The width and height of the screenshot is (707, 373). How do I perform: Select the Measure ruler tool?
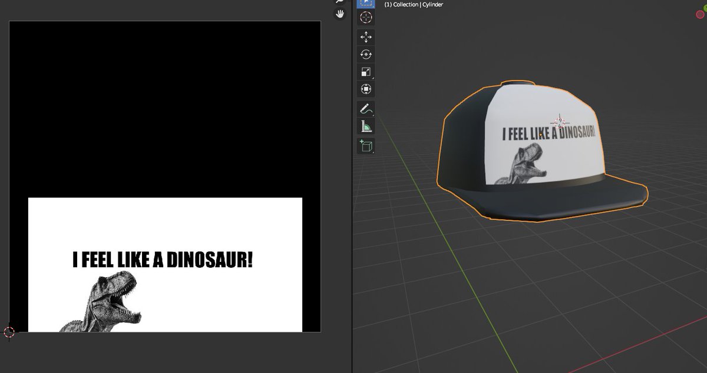click(366, 126)
